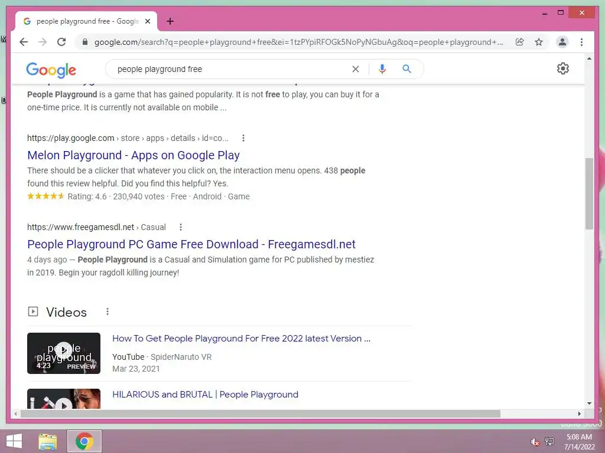The width and height of the screenshot is (605, 453).
Task: Click the 'Mar 23, 2021' video date
Action: [x=136, y=369]
